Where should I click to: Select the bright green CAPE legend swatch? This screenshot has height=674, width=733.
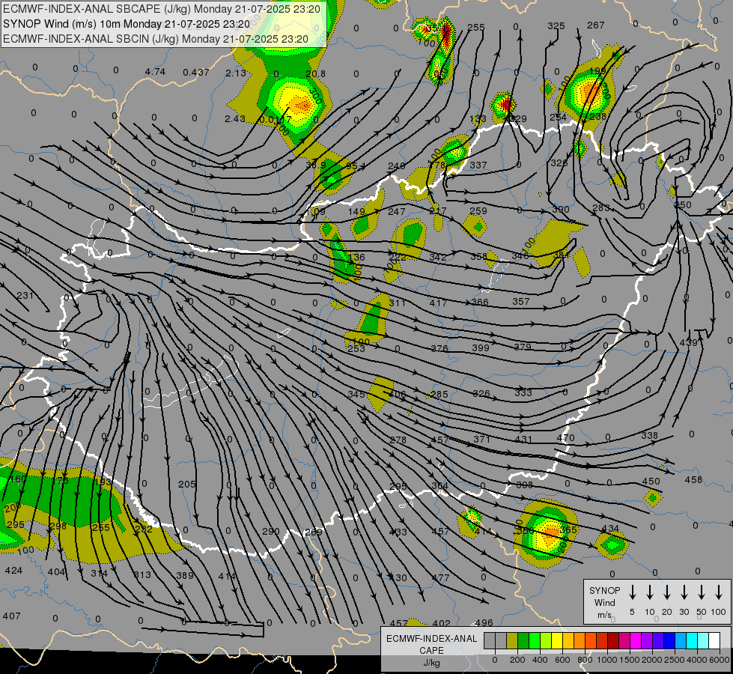pos(535,641)
